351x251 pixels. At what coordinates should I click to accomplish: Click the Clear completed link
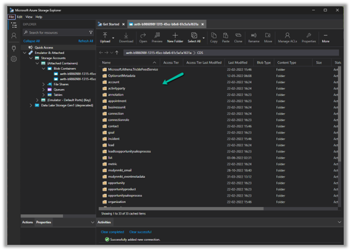(x=112, y=231)
